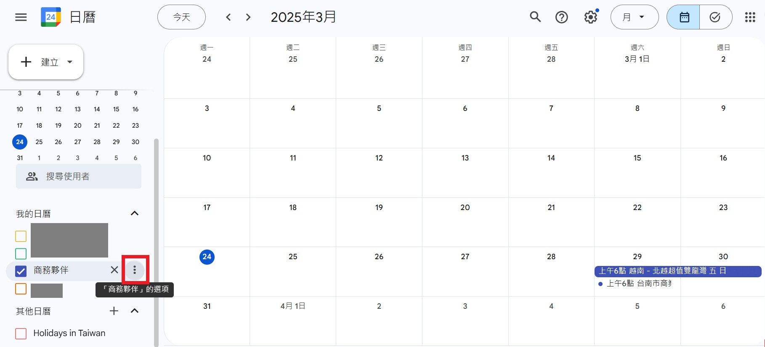The width and height of the screenshot is (765, 347).
Task: Go to next month arrow
Action: [x=248, y=17]
